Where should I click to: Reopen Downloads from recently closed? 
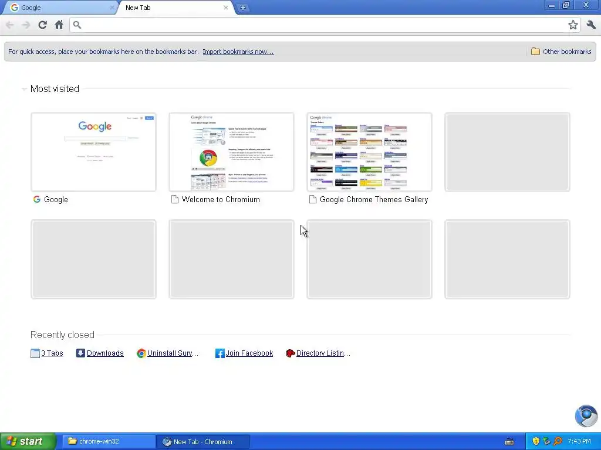[x=105, y=353]
